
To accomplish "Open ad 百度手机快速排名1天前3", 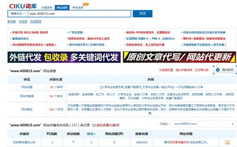I will coord(204,32).
